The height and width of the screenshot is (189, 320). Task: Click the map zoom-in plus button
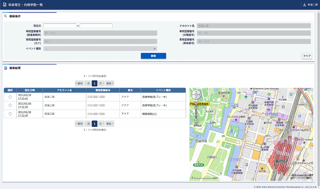pos(196,103)
